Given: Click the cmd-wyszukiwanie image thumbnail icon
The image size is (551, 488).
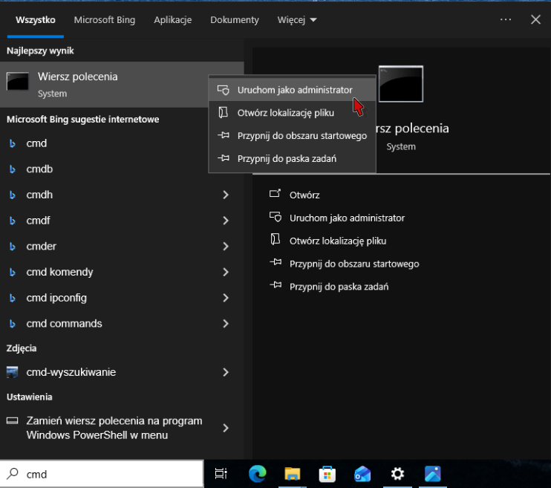Looking at the screenshot, I should point(13,372).
